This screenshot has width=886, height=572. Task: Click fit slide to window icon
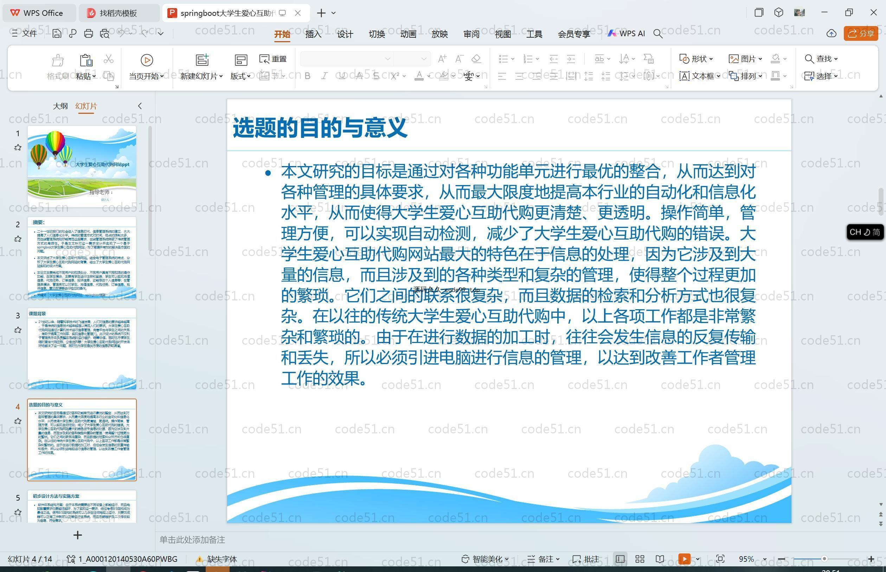click(x=720, y=559)
